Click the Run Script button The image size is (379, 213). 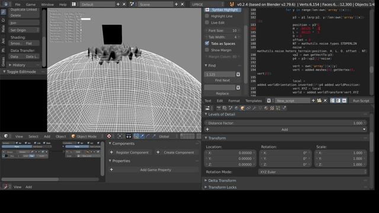[361, 101]
